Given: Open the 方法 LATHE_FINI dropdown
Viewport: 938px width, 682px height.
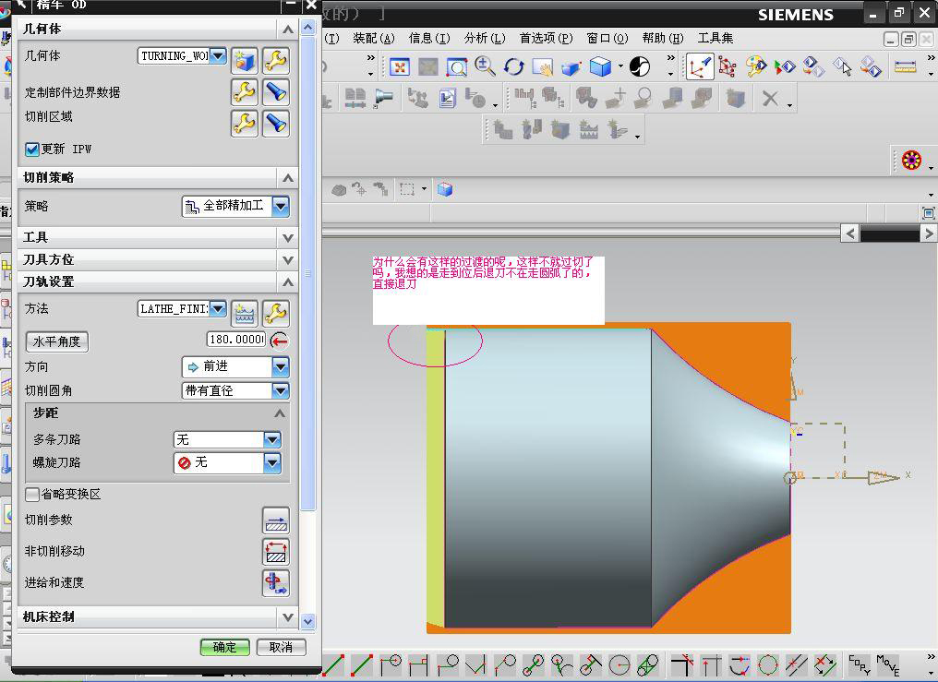Looking at the screenshot, I should pos(219,308).
